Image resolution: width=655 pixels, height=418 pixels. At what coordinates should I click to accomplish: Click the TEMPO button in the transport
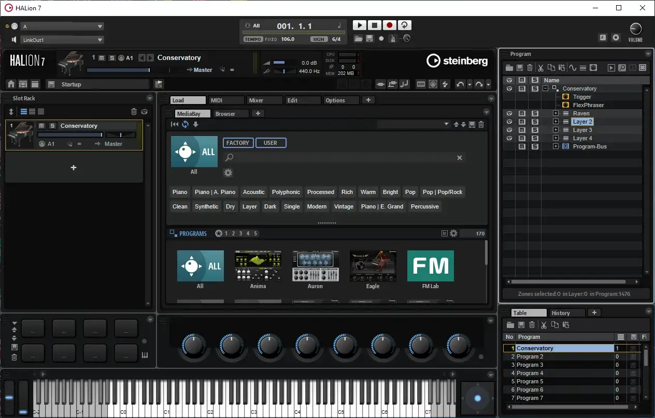(253, 39)
